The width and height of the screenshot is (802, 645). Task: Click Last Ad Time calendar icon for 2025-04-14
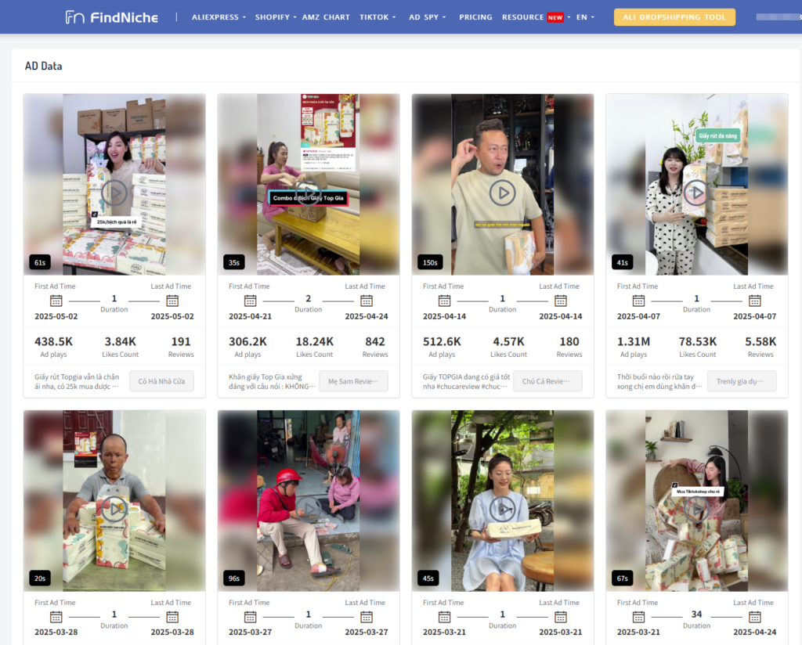point(561,301)
